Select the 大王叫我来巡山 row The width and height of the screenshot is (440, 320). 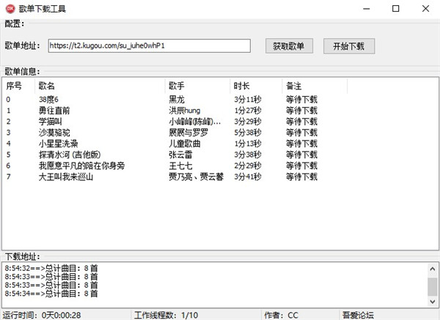click(66, 176)
